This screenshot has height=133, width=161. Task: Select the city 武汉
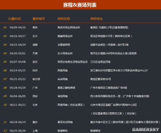click(35, 62)
